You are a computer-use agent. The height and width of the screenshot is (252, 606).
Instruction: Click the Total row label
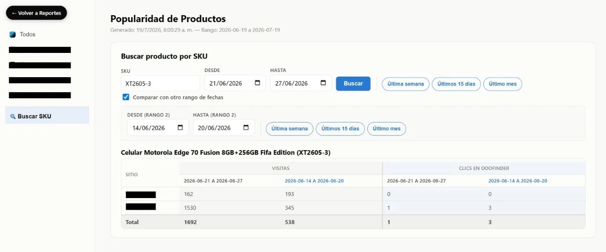point(132,222)
